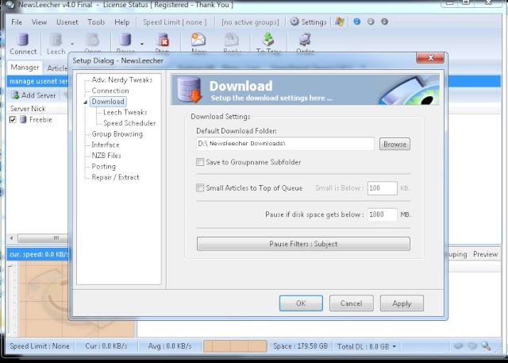
Task: Open the Help menu
Action: click(121, 22)
